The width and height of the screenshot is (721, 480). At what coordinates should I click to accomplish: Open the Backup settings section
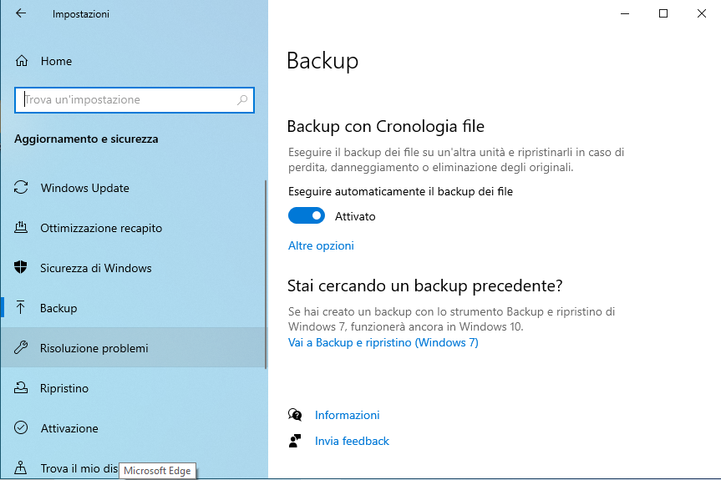(x=58, y=308)
